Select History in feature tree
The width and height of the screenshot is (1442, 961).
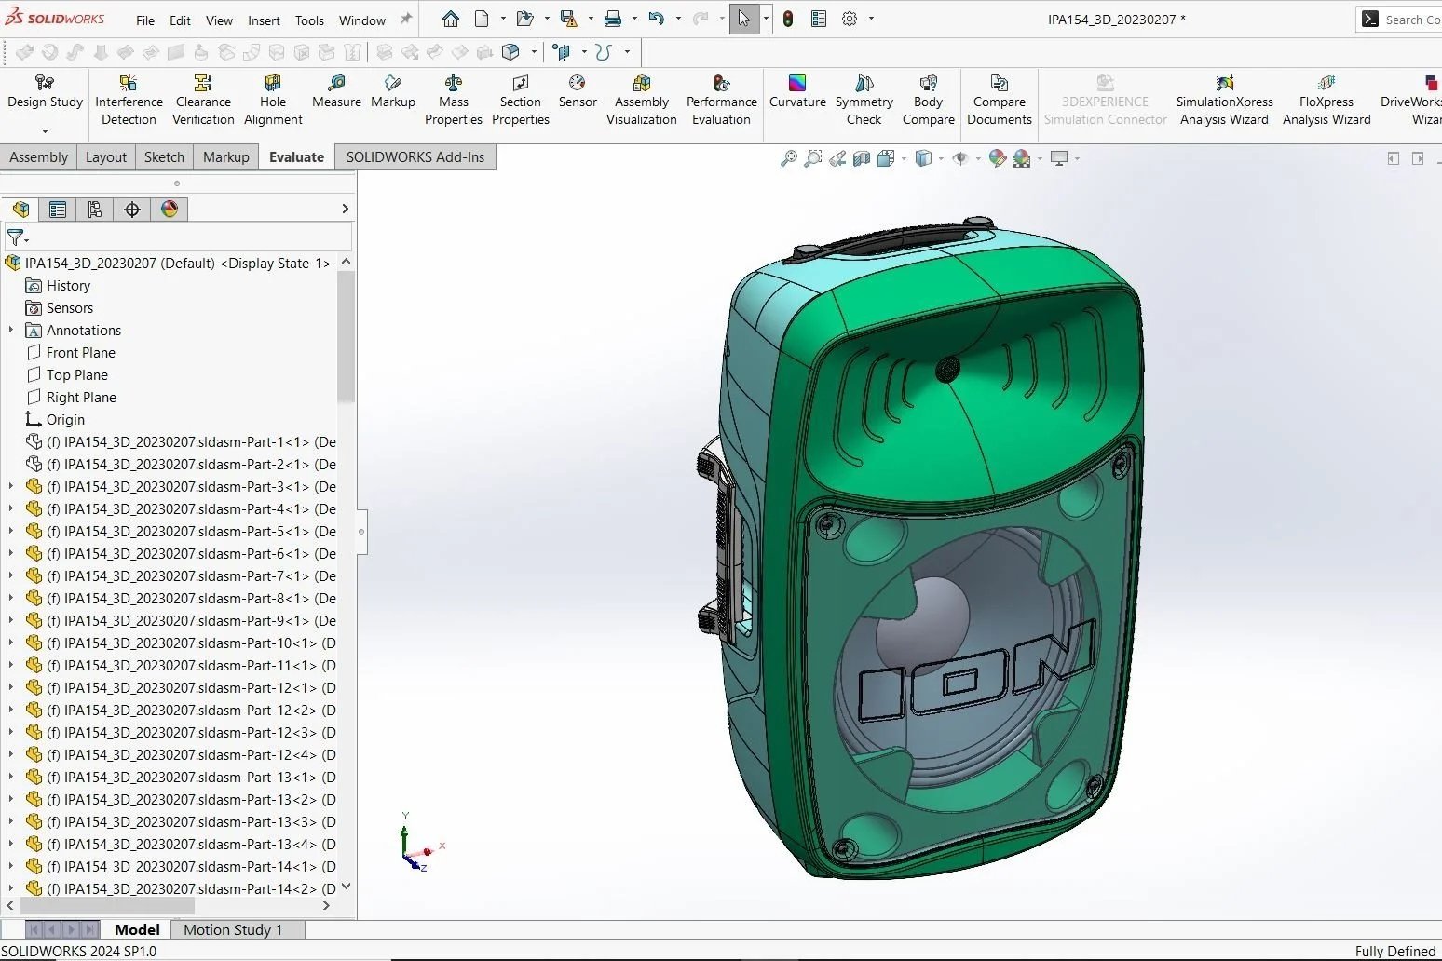coord(68,286)
